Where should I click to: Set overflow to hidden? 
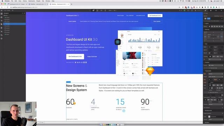[214, 57]
